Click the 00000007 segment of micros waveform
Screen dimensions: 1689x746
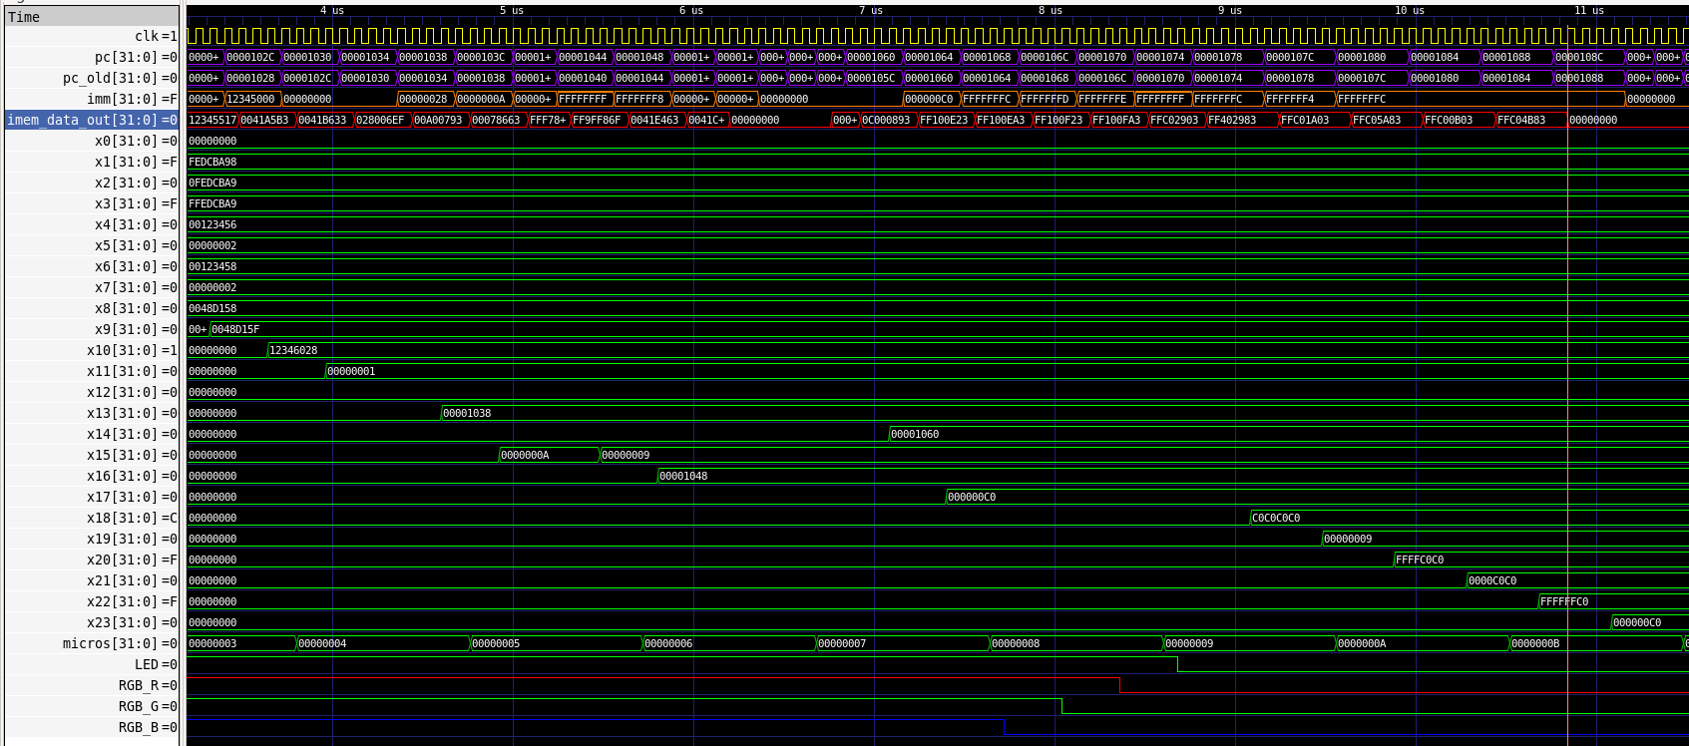[842, 643]
